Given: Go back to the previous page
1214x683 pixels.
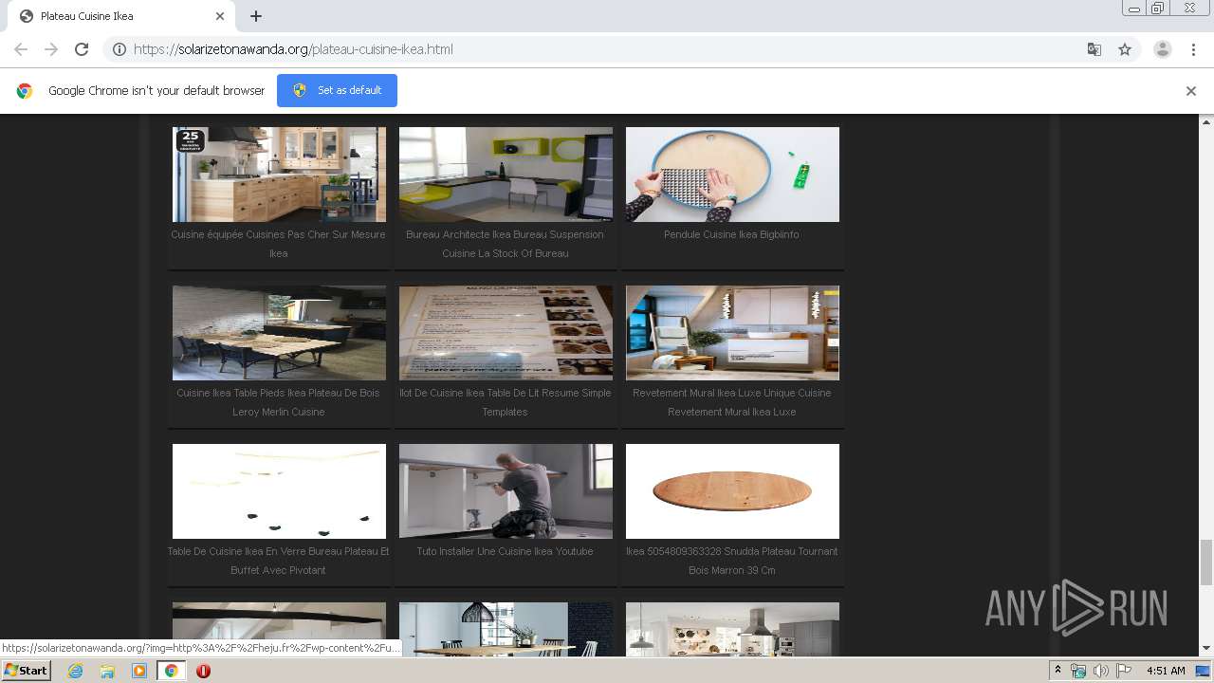Looking at the screenshot, I should pos(21,49).
